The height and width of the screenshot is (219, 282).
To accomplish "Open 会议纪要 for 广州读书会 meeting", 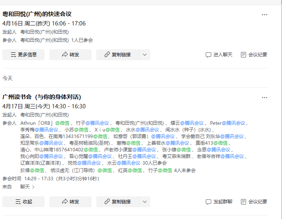I will tap(254, 202).
